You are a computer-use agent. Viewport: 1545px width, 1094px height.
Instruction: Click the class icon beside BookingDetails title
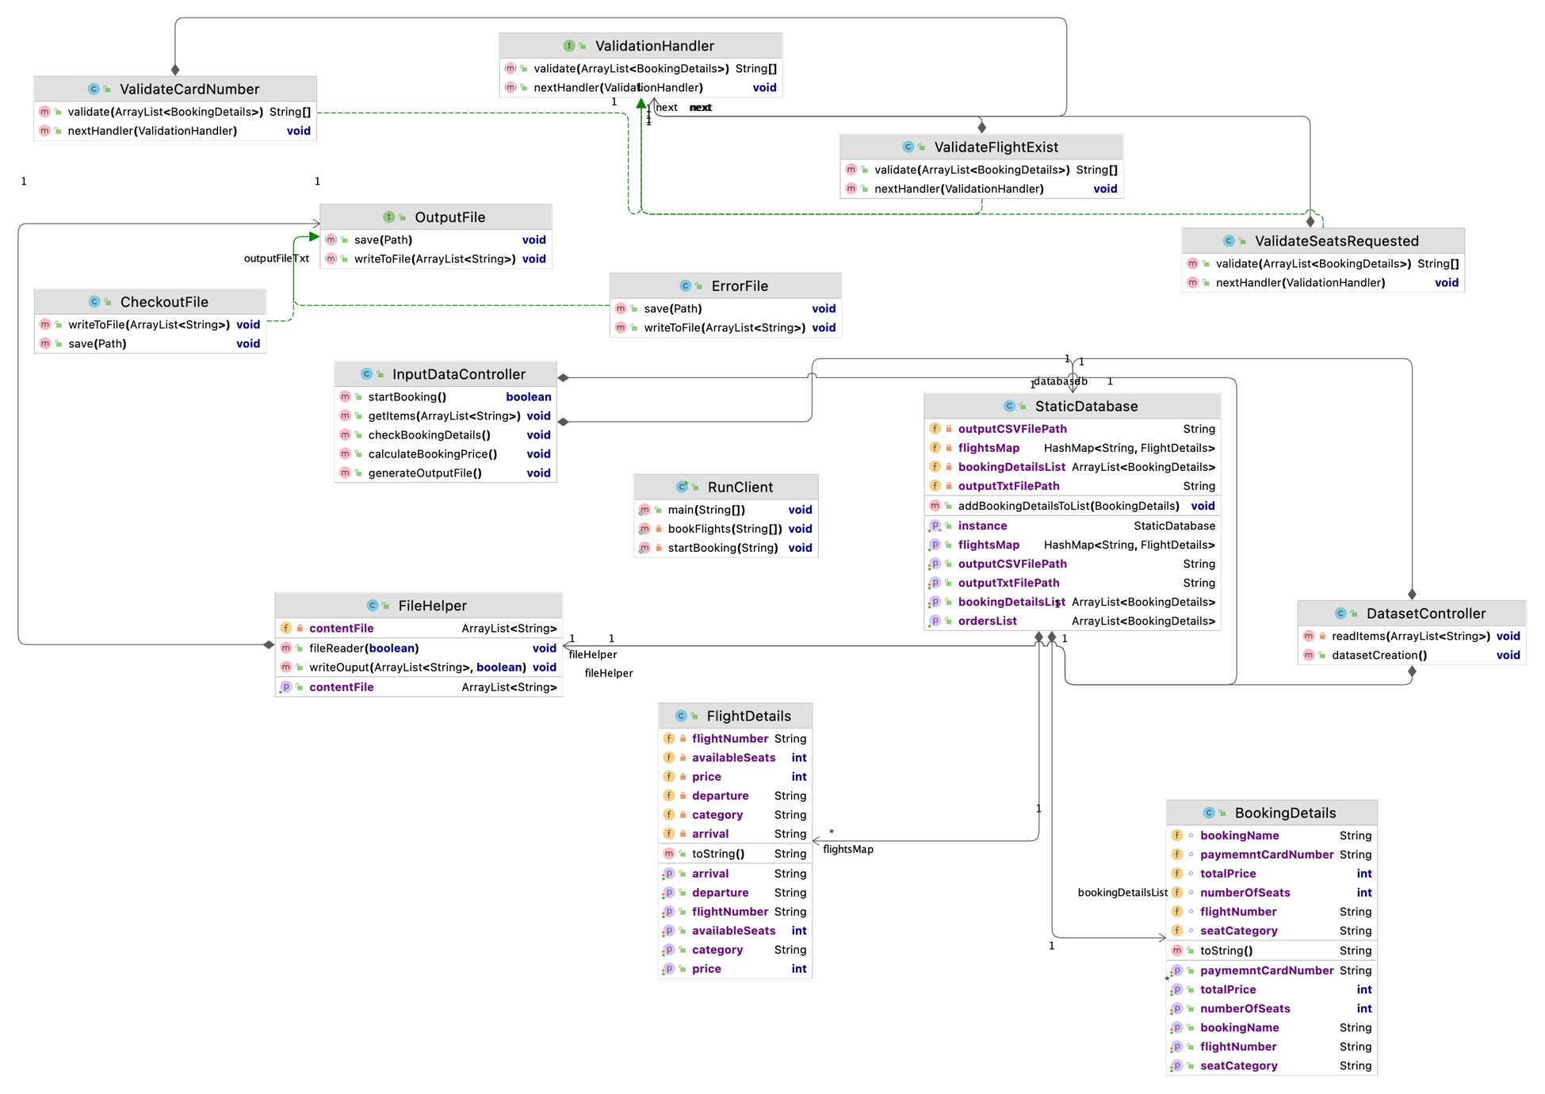coord(1208,813)
